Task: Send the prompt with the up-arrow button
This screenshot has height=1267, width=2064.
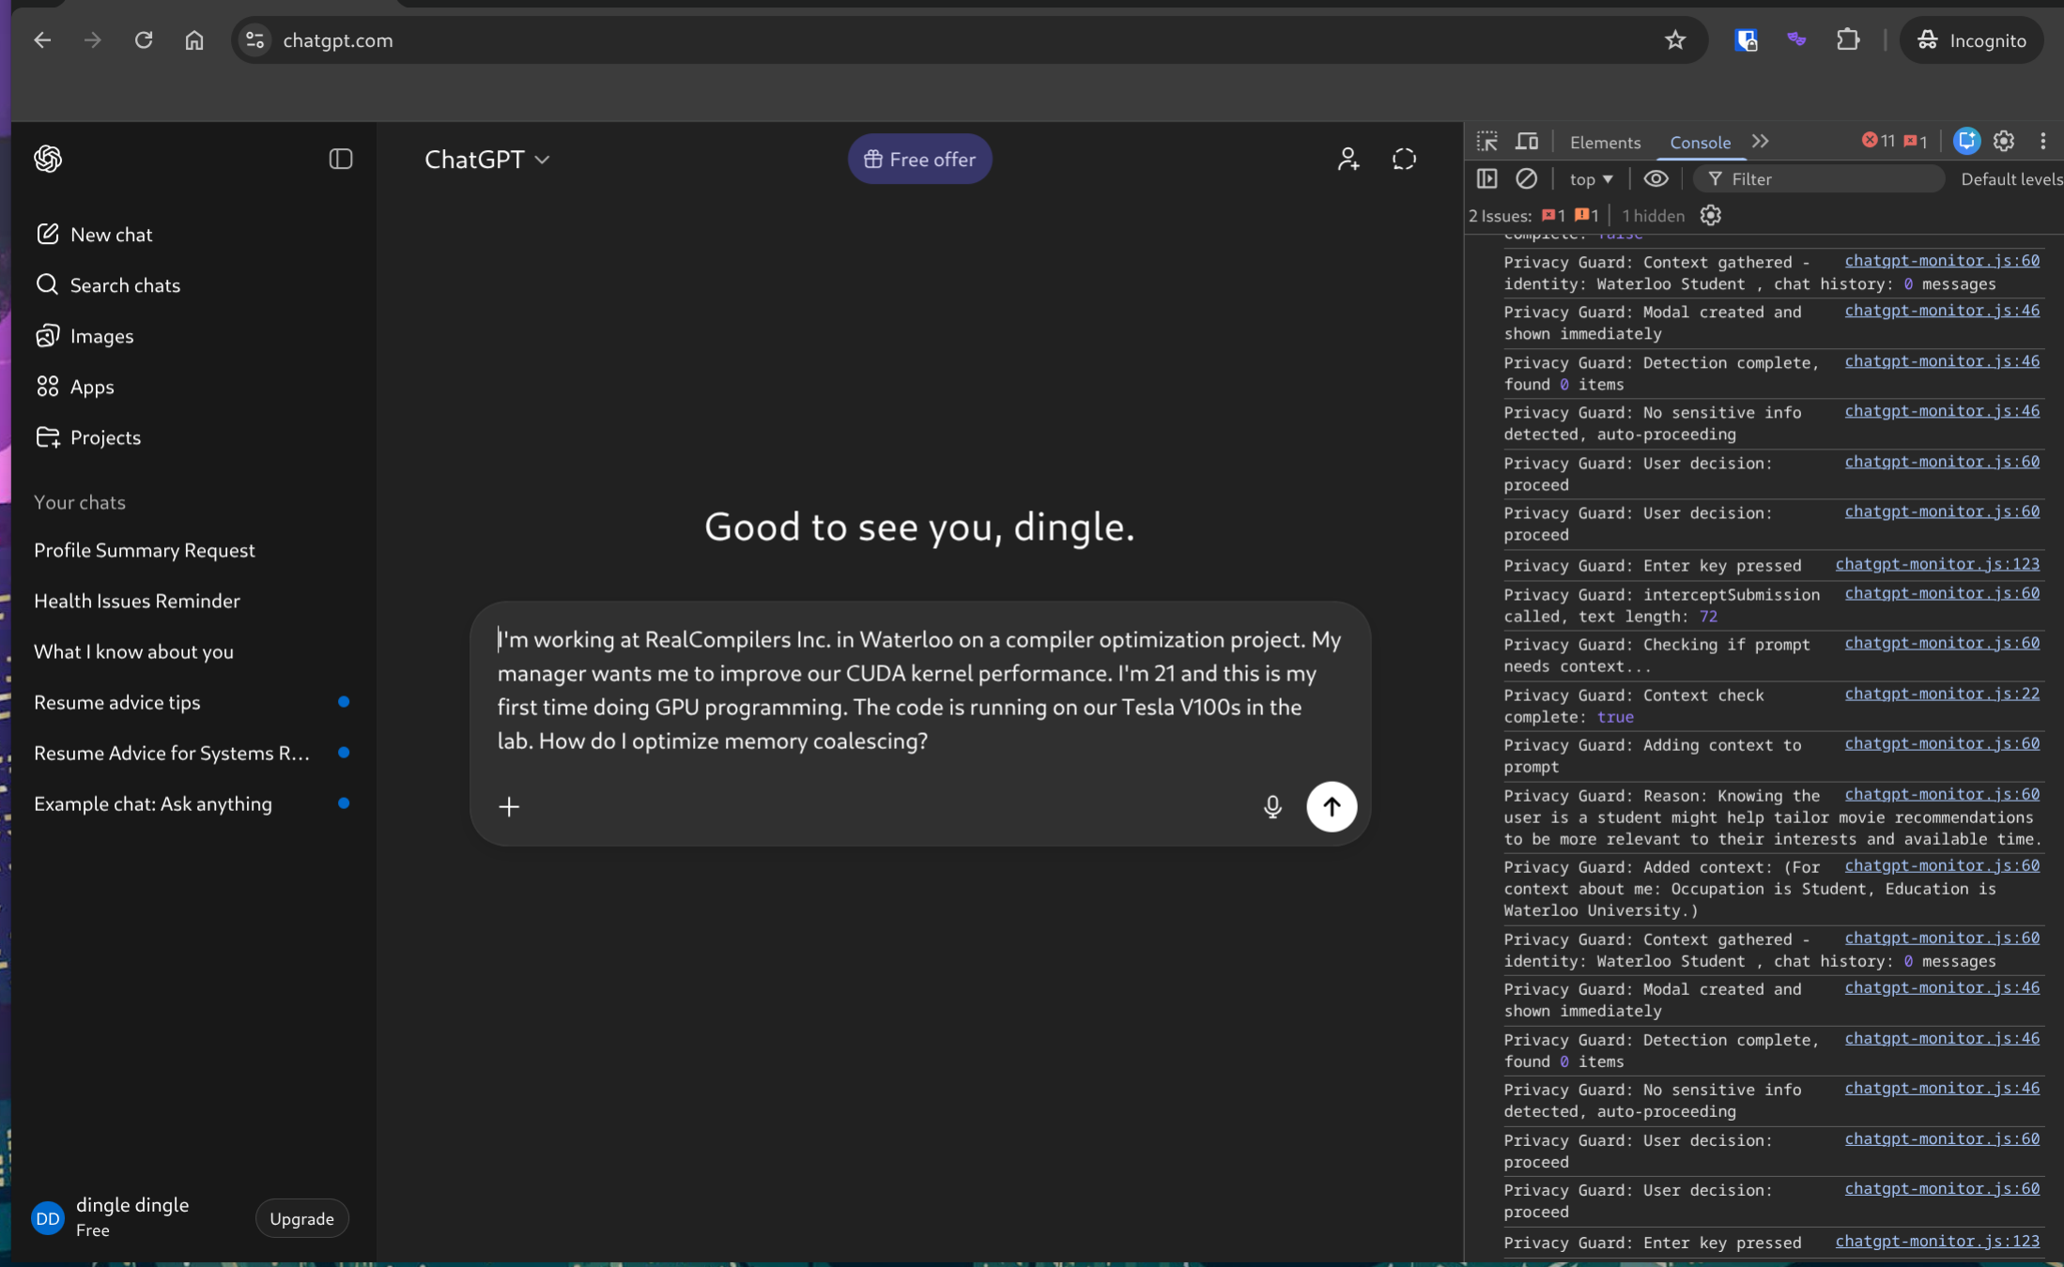Action: point(1331,806)
